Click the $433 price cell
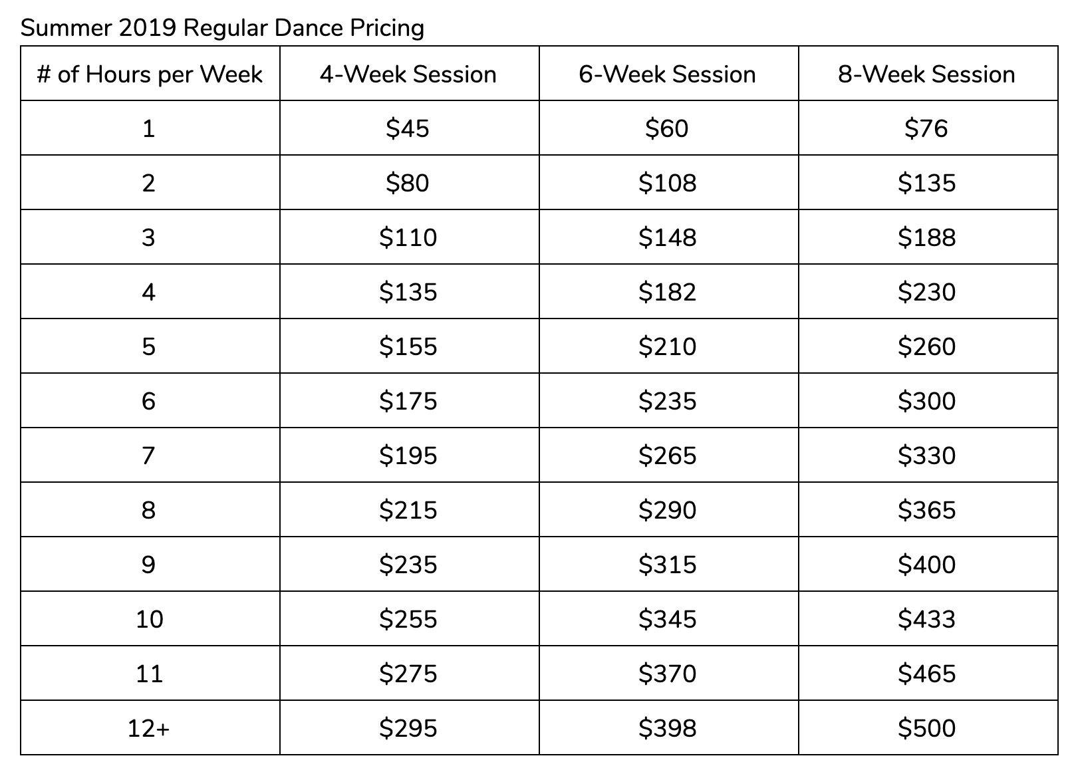 pos(928,619)
